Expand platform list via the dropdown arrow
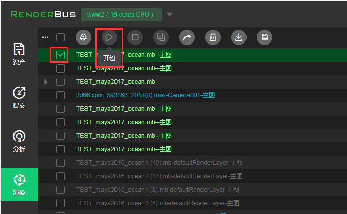The width and height of the screenshot is (347, 214). [x=169, y=15]
